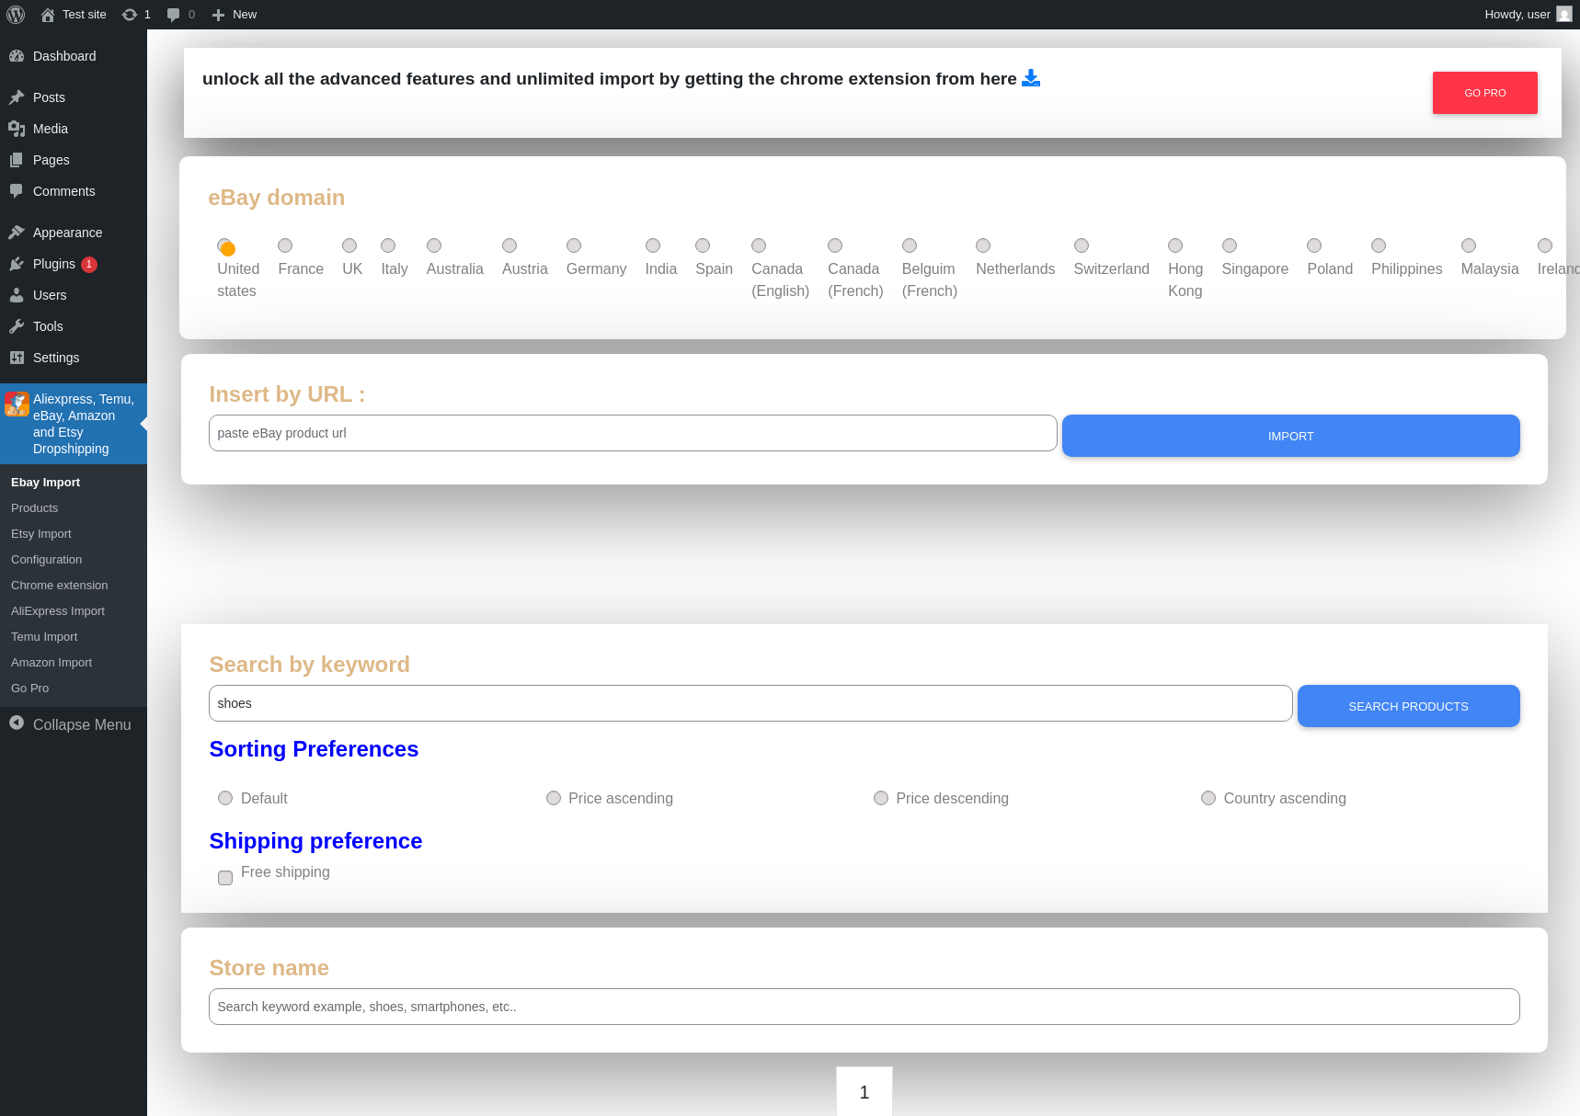Select Australia eBay domain
The image size is (1580, 1116).
point(434,245)
